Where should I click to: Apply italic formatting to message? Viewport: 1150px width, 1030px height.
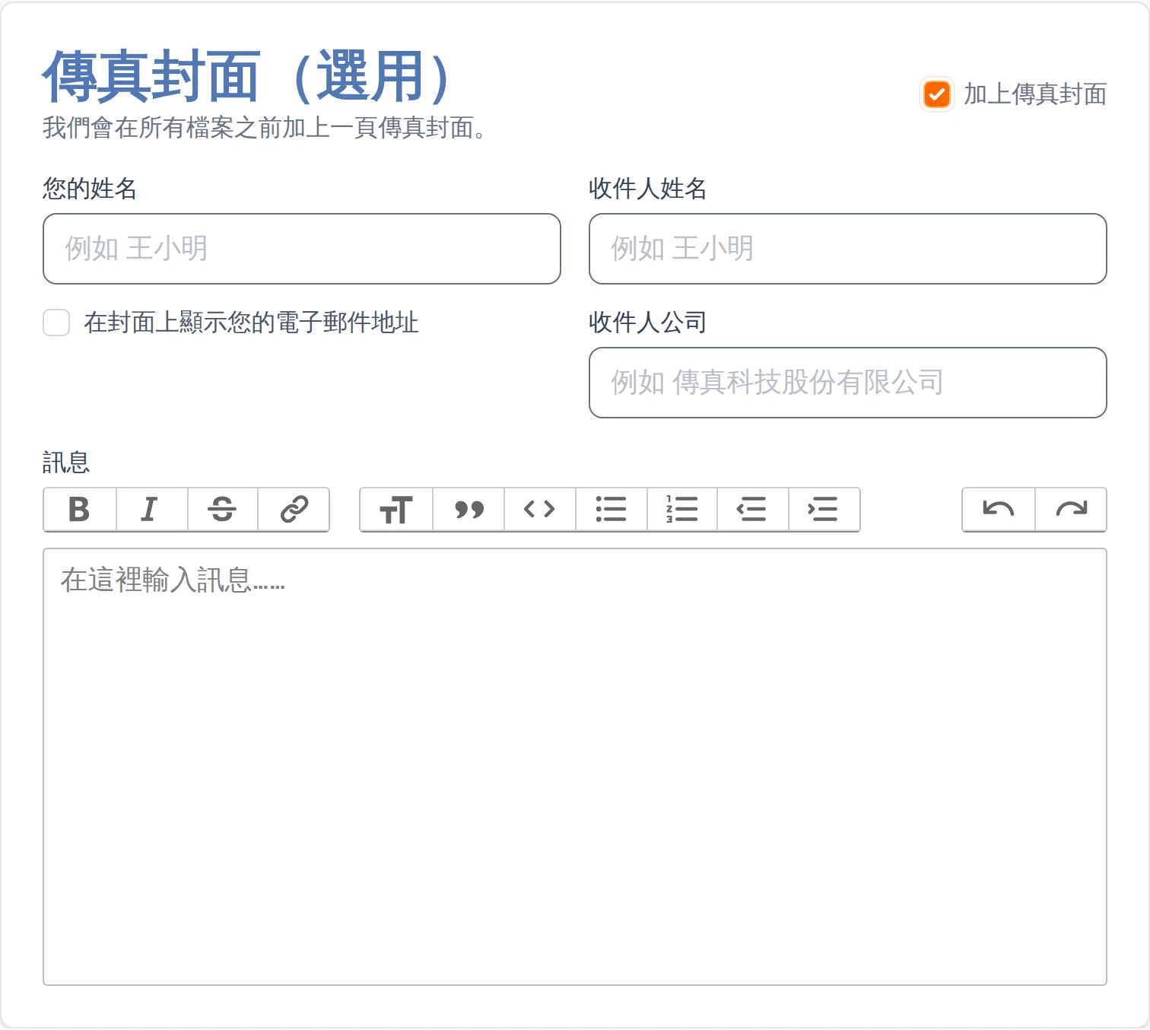pyautogui.click(x=151, y=509)
